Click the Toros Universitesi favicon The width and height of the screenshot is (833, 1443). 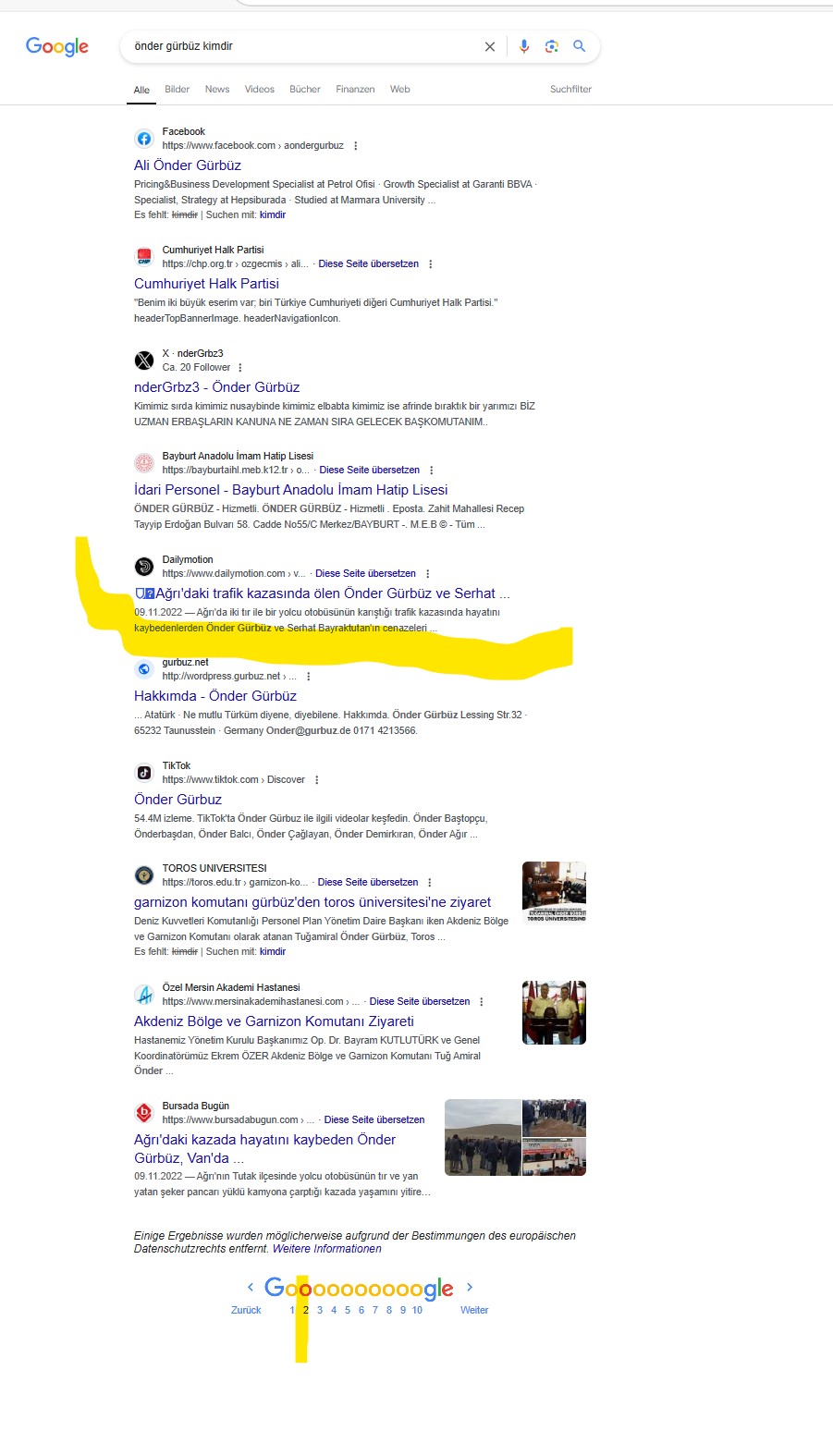(144, 875)
